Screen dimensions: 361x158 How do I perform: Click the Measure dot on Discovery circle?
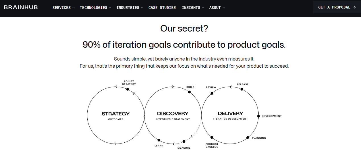pyautogui.click(x=184, y=142)
